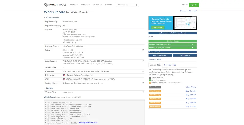Image resolution: width=244 pixels, height=125 pixels.
Task: Switch to the Country TLDs tab
Action: click(x=170, y=65)
